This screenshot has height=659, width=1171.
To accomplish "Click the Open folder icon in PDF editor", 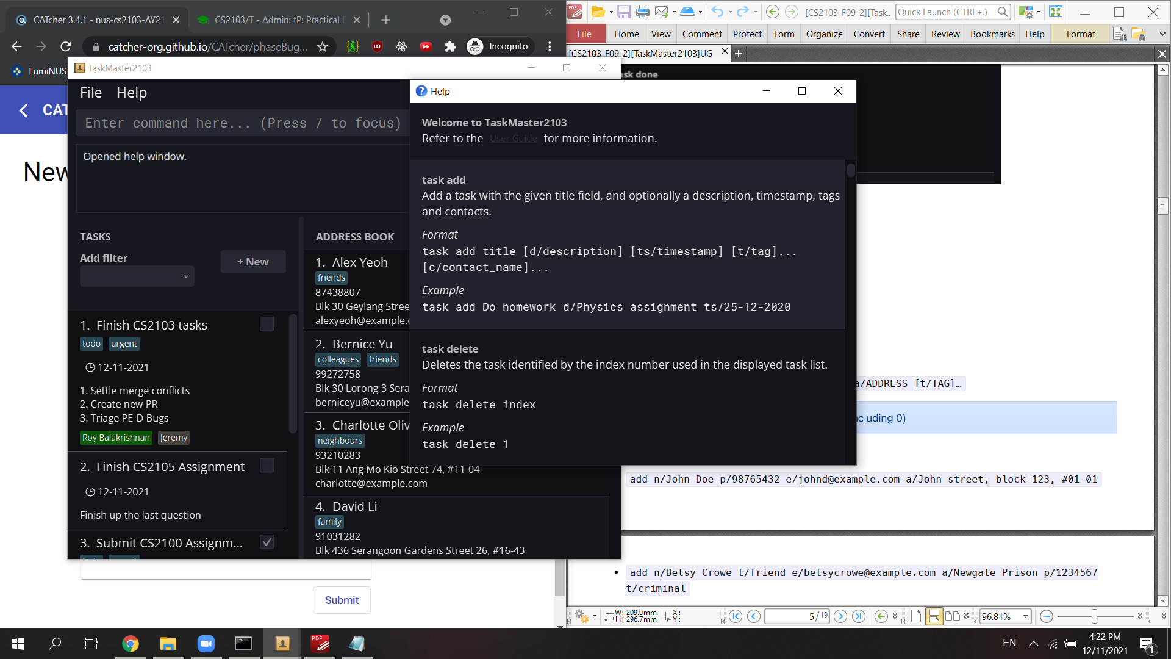I will tap(598, 12).
